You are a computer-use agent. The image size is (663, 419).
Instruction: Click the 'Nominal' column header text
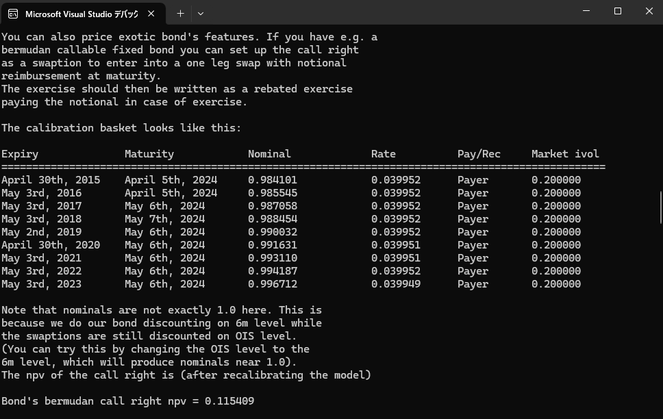click(269, 154)
